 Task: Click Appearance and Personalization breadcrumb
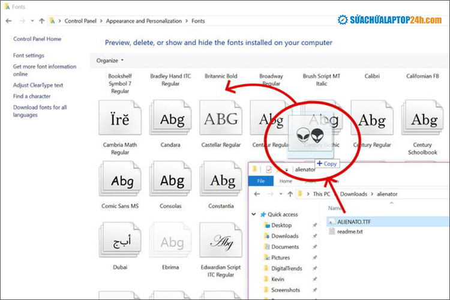pyautogui.click(x=144, y=21)
